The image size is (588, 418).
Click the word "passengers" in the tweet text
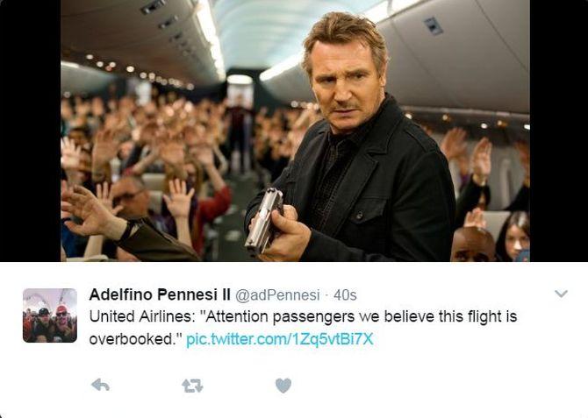313,317
